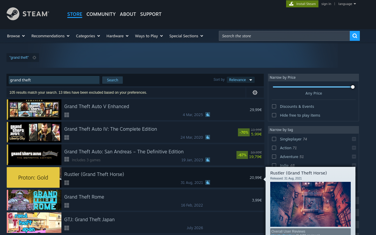
Task: Open the Recommendations dropdown menu
Action: pyautogui.click(x=51, y=36)
